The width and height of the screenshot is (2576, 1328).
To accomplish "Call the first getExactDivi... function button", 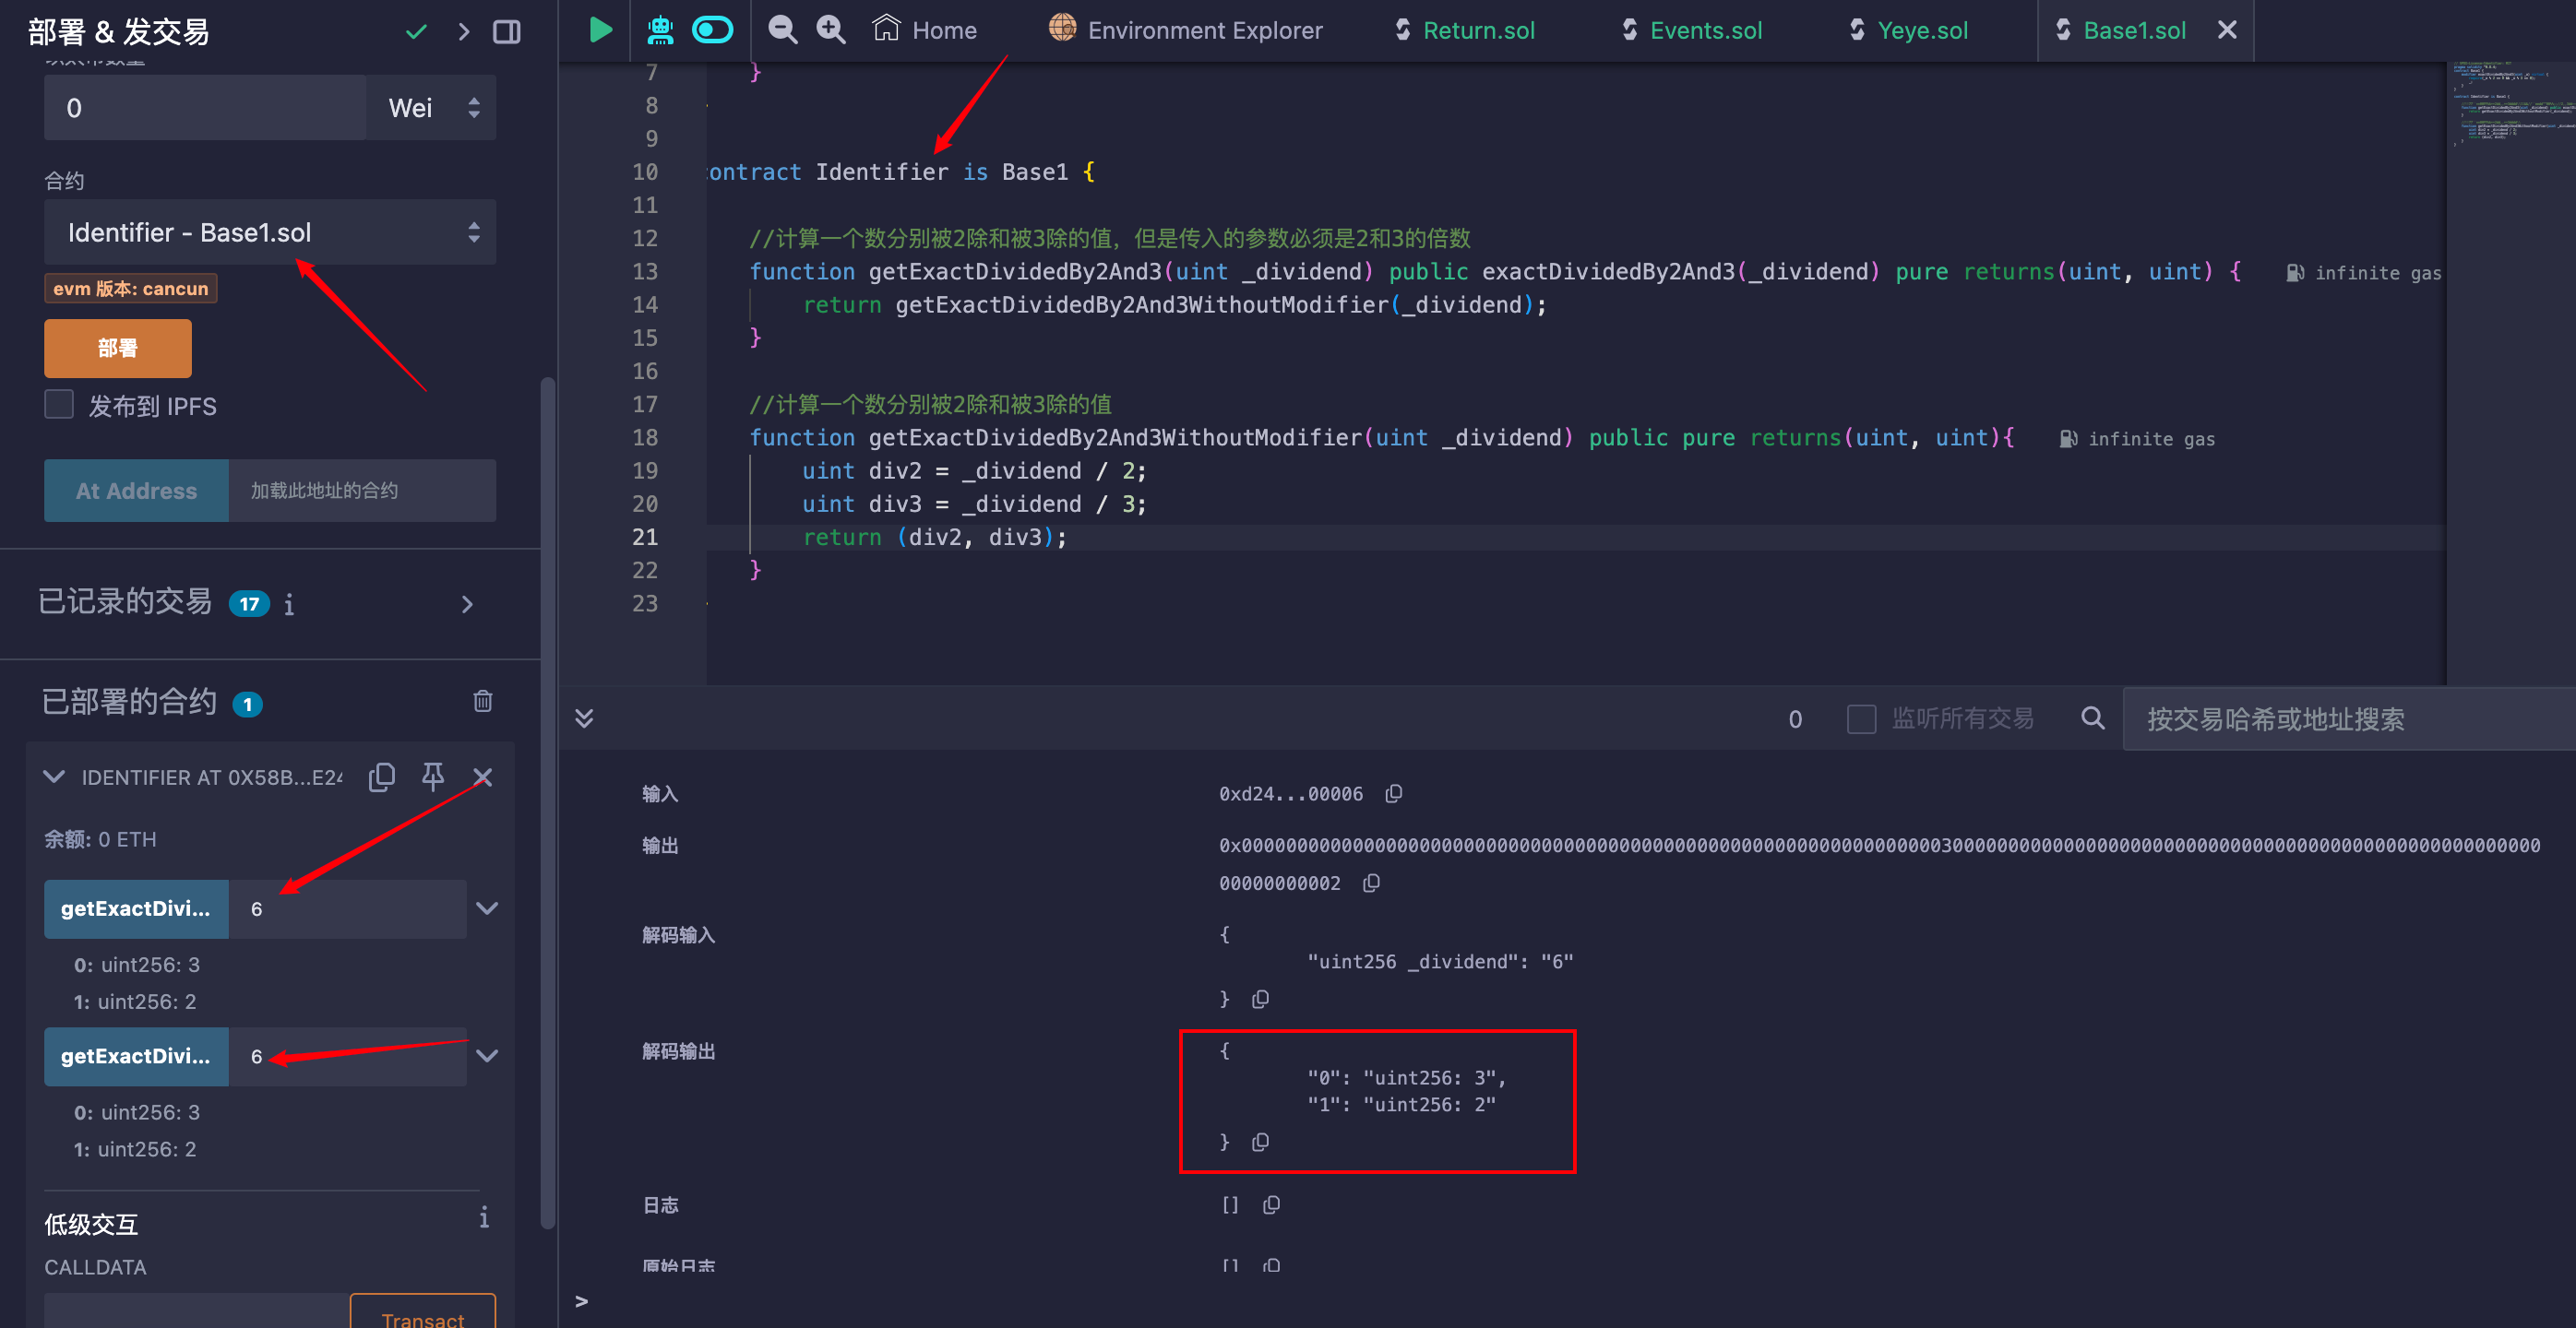I will 136,908.
